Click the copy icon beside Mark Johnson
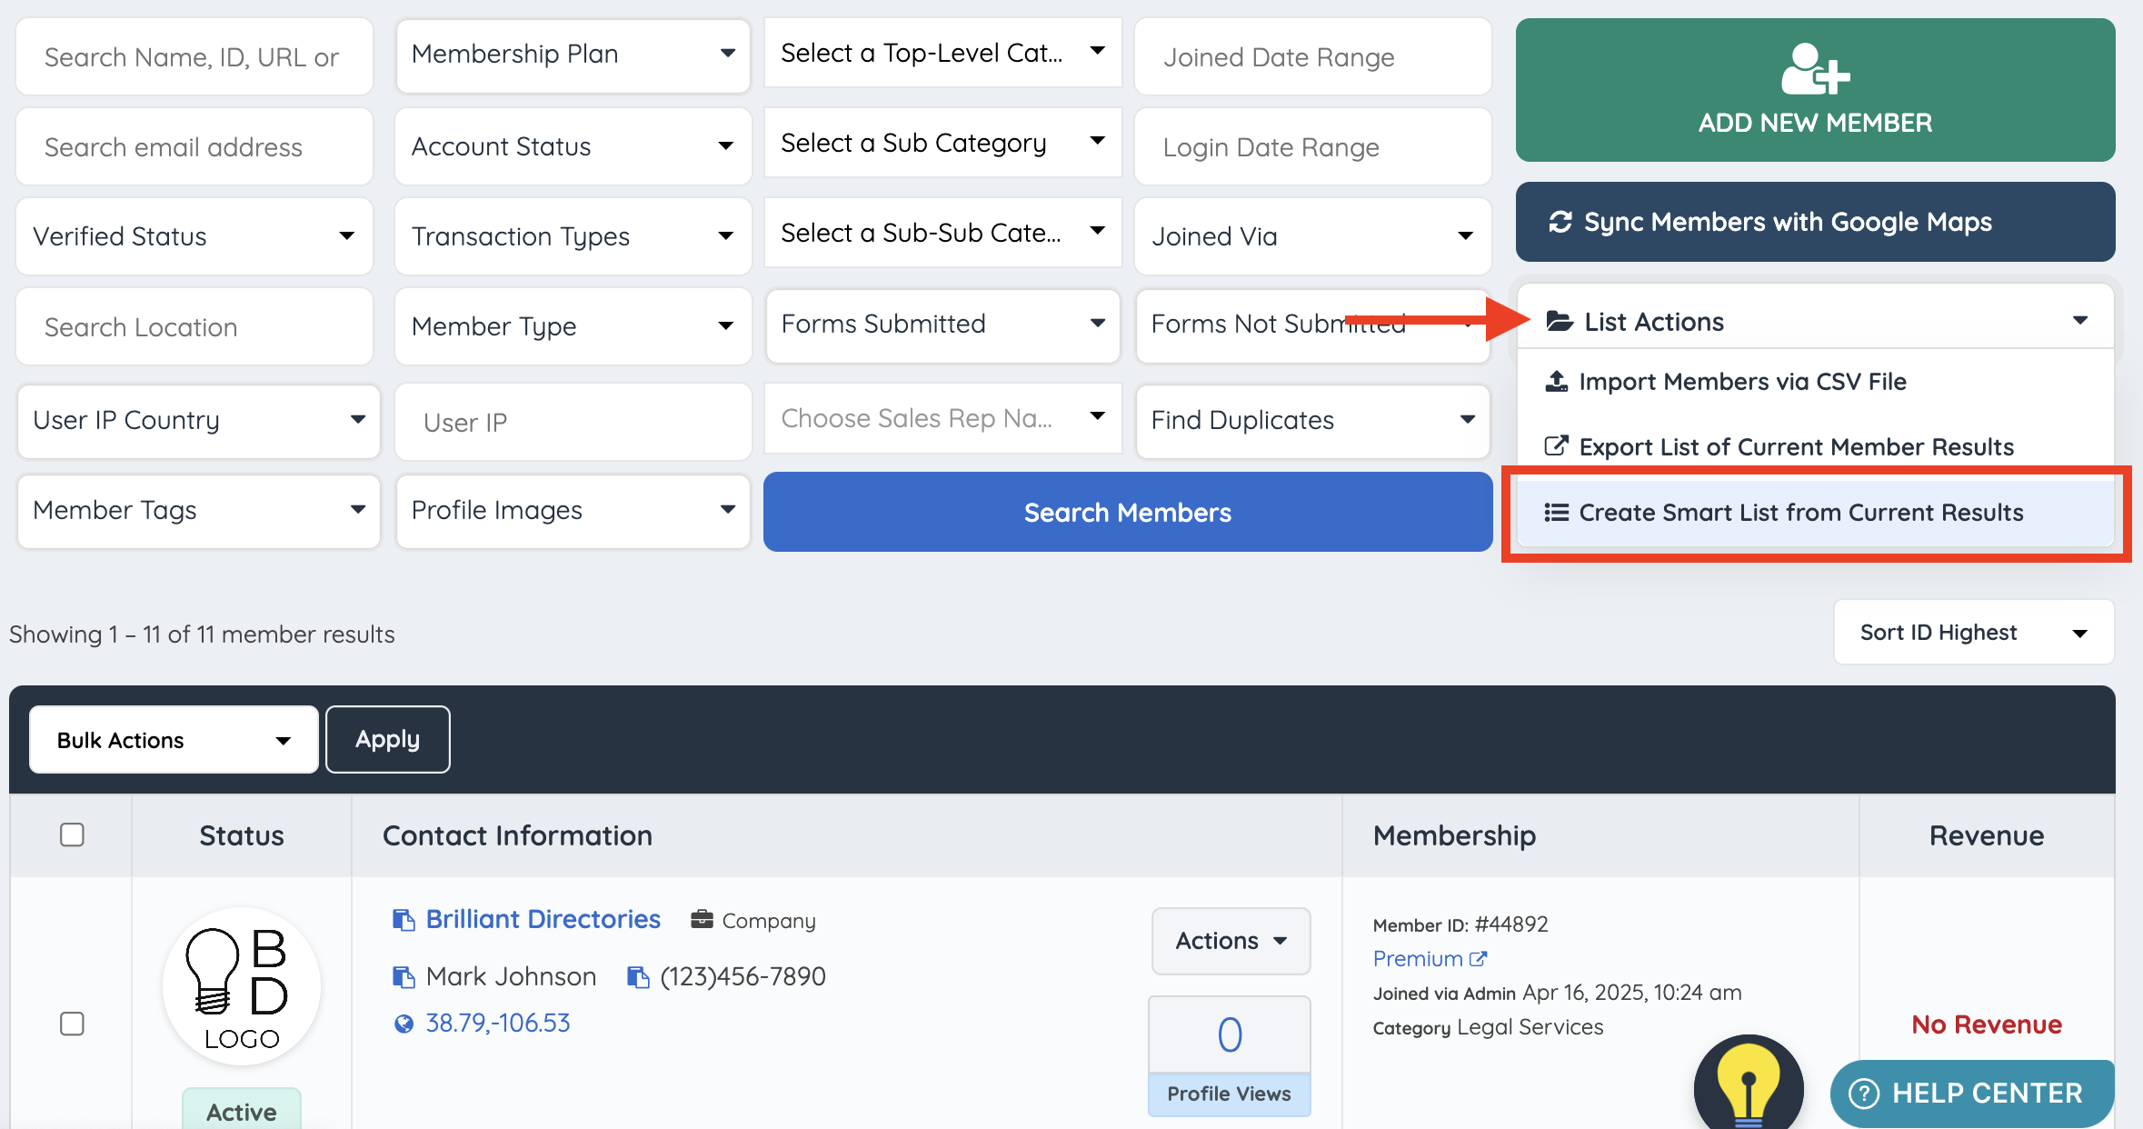The image size is (2143, 1129). click(x=403, y=977)
